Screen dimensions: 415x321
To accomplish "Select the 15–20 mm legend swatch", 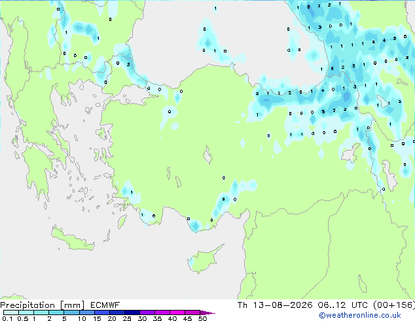I will pos(101,312).
